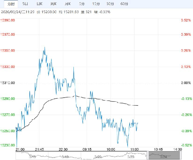Click the price line's lowest dip before 11:00
193x160 pixels.
coord(128,146)
